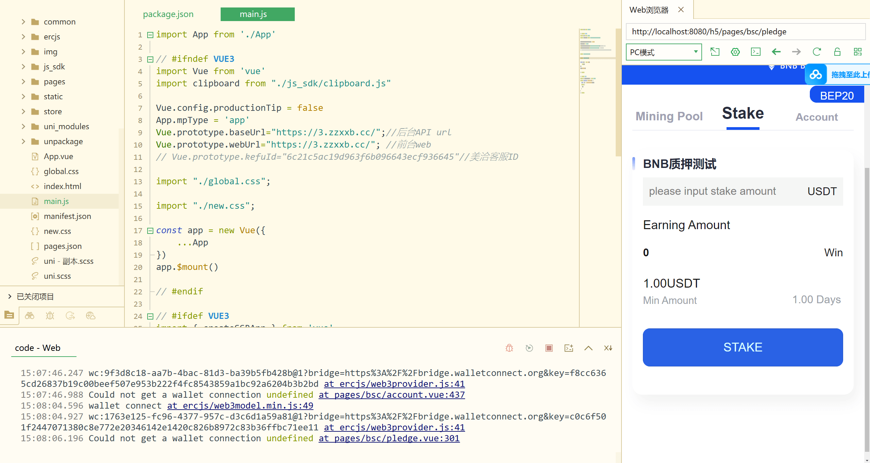Screen dimensions: 870x463
Task: Click the stop execution icon
Action: click(549, 348)
